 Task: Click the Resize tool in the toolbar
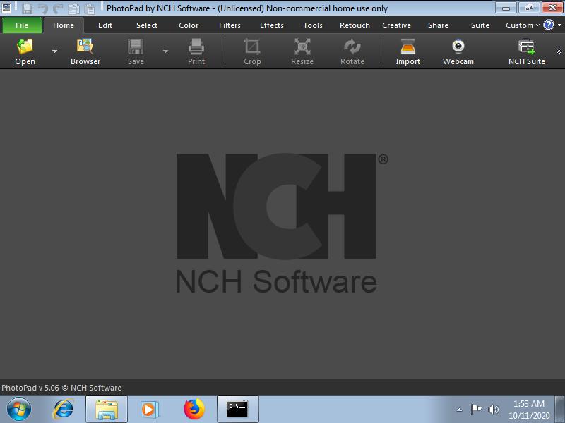click(x=302, y=51)
